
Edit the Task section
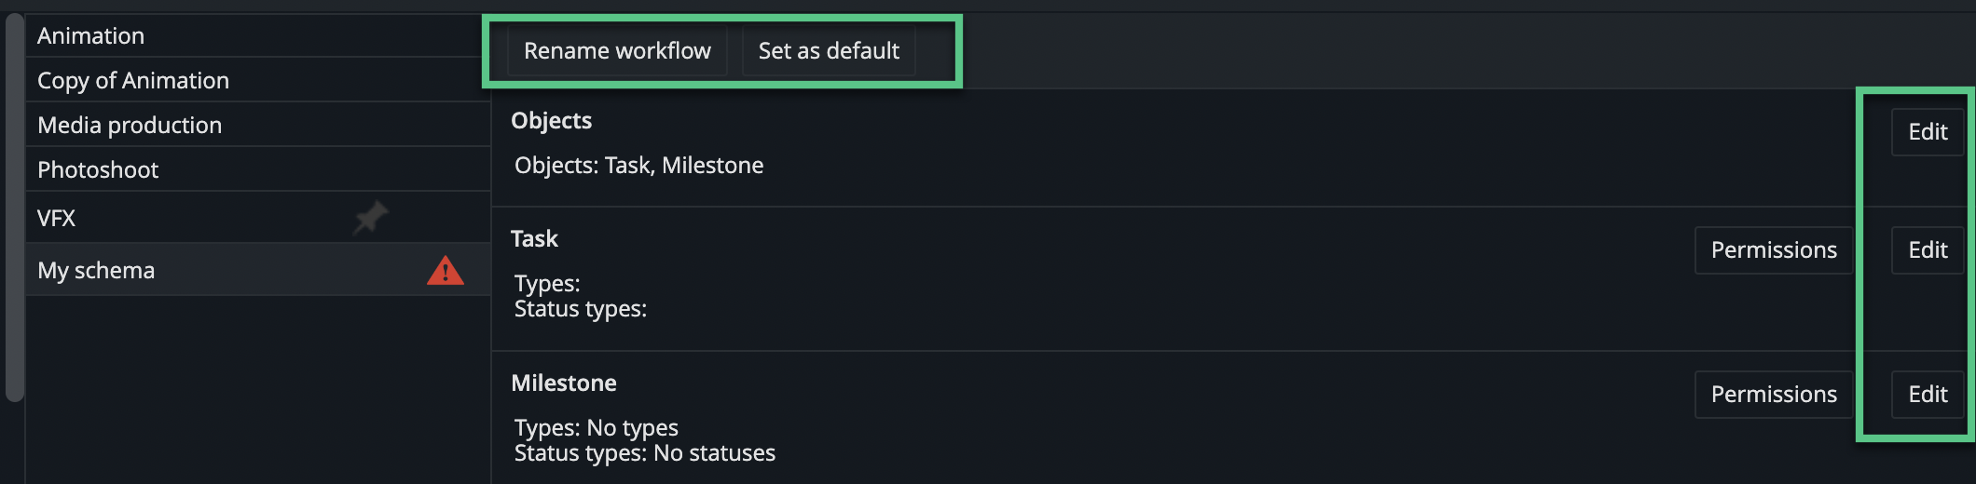click(x=1927, y=250)
